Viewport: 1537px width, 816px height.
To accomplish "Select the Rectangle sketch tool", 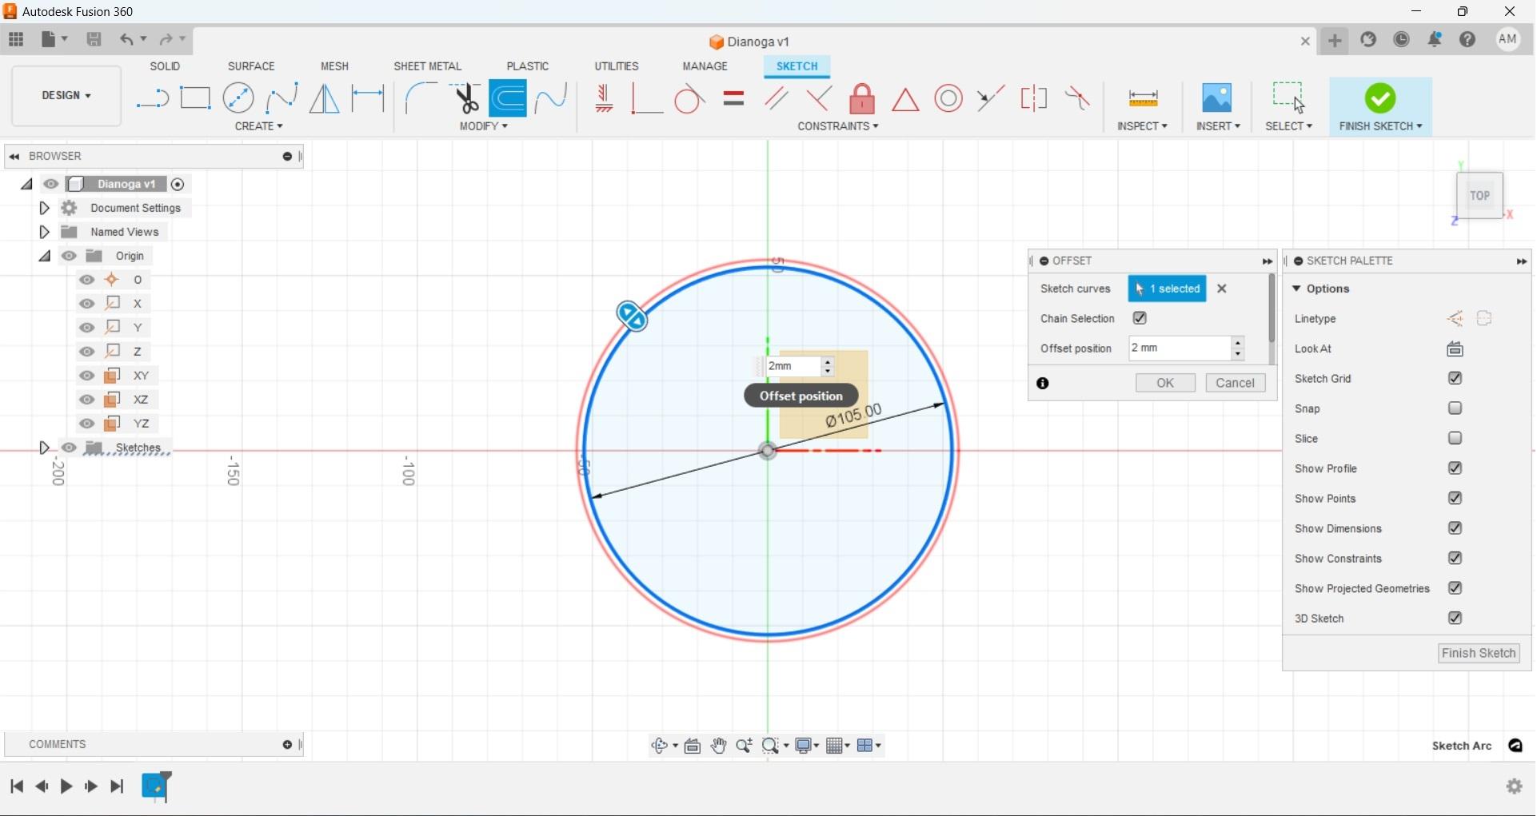I will click(195, 98).
